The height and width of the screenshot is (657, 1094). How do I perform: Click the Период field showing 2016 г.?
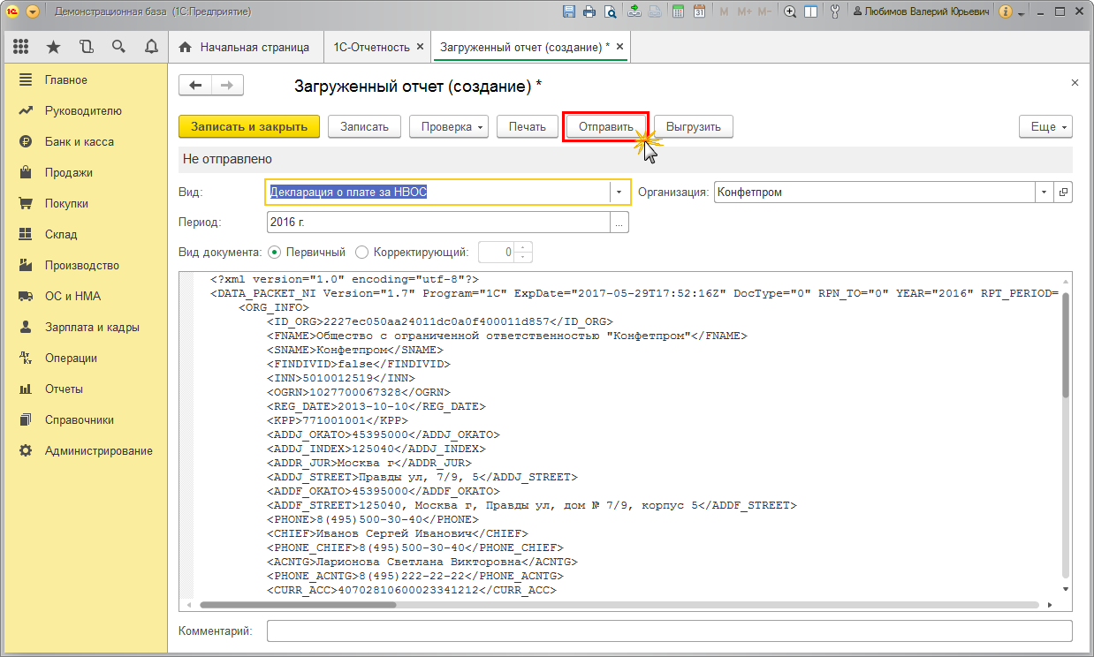click(438, 223)
